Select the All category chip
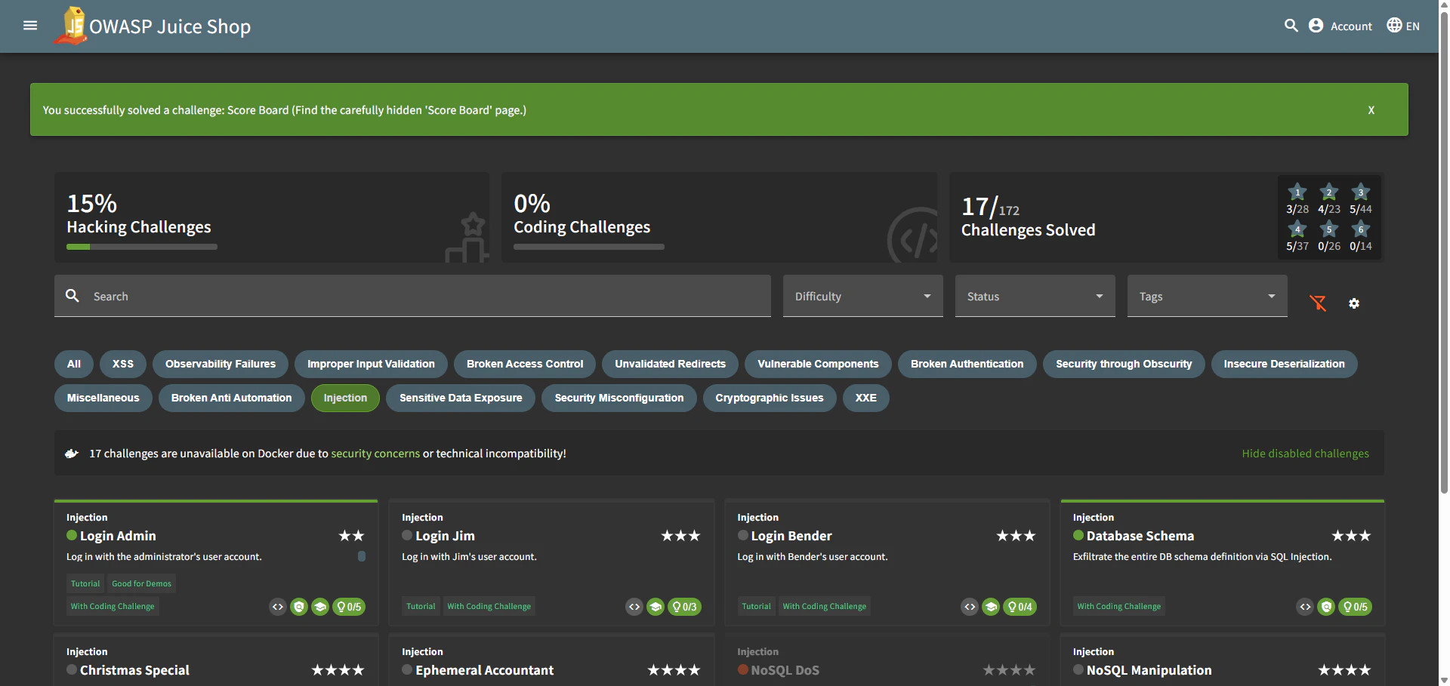The image size is (1450, 686). [74, 364]
